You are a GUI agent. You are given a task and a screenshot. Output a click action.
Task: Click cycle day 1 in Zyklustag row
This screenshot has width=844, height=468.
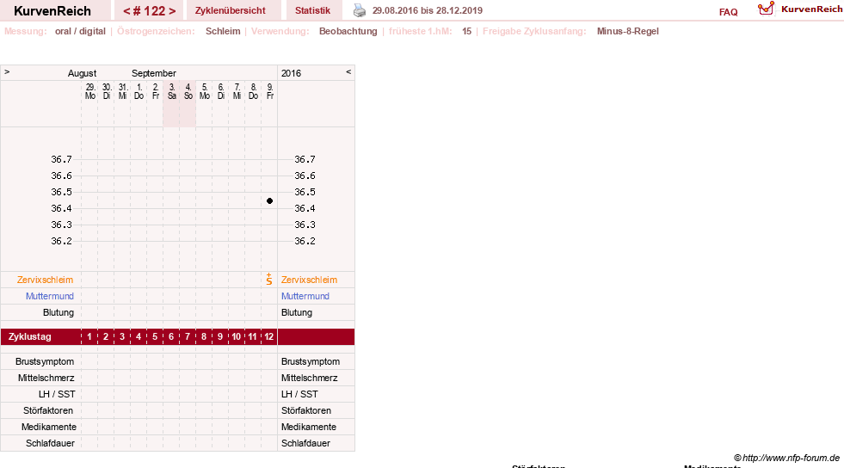click(x=89, y=336)
